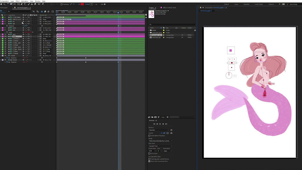Select the Puppet Pin tool
The height and width of the screenshot is (170, 302).
tap(43, 4)
